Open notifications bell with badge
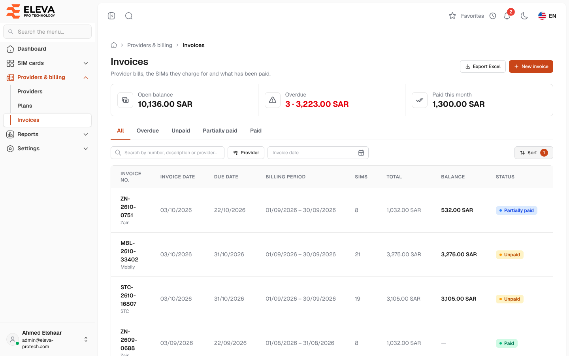Screen dimensions: 569x356 click(507, 16)
